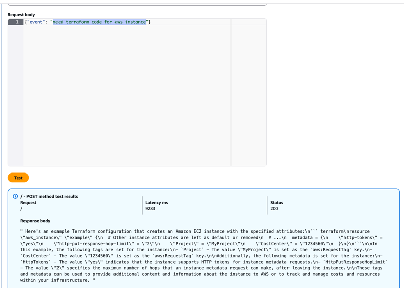Click the Status label

277,203
